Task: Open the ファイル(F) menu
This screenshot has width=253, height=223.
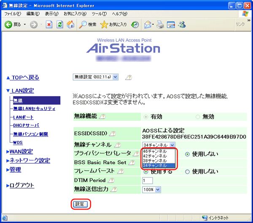Action: pyautogui.click(x=13, y=14)
